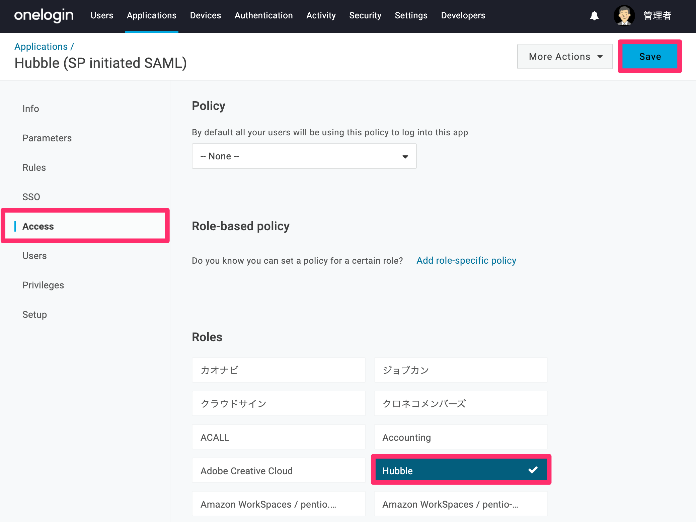Open the Policy dropdown showing None
This screenshot has width=696, height=522.
(304, 156)
